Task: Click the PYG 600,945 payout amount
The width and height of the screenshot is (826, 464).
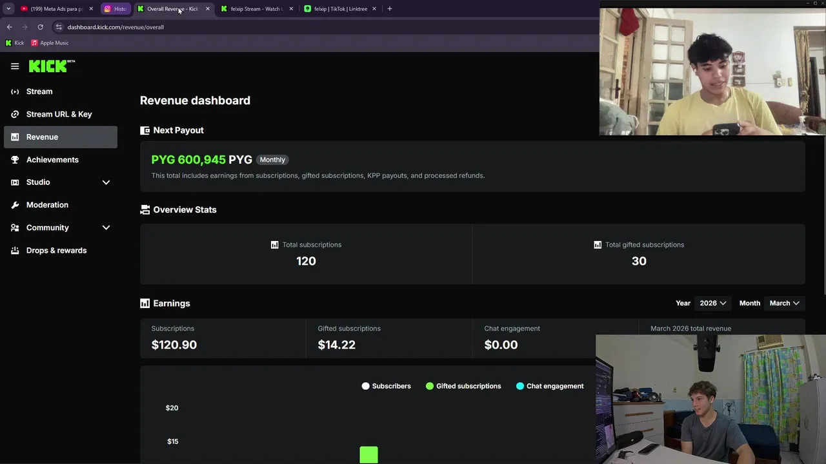Action: click(201, 160)
